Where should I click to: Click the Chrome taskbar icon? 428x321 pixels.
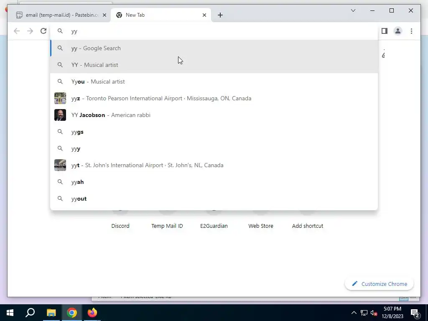pyautogui.click(x=72, y=313)
